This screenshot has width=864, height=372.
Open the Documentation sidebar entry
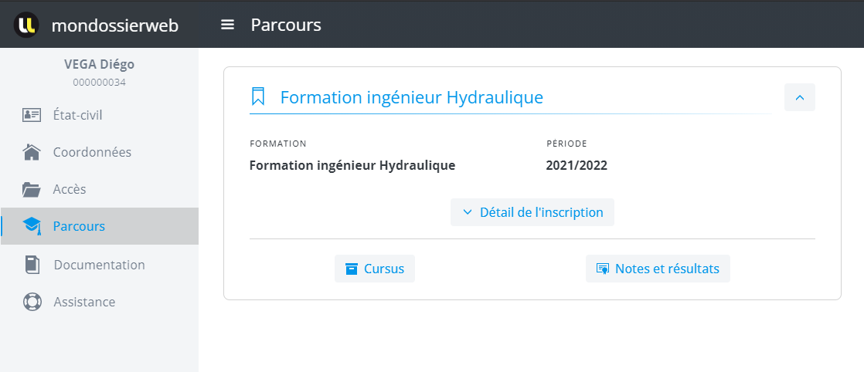point(99,265)
